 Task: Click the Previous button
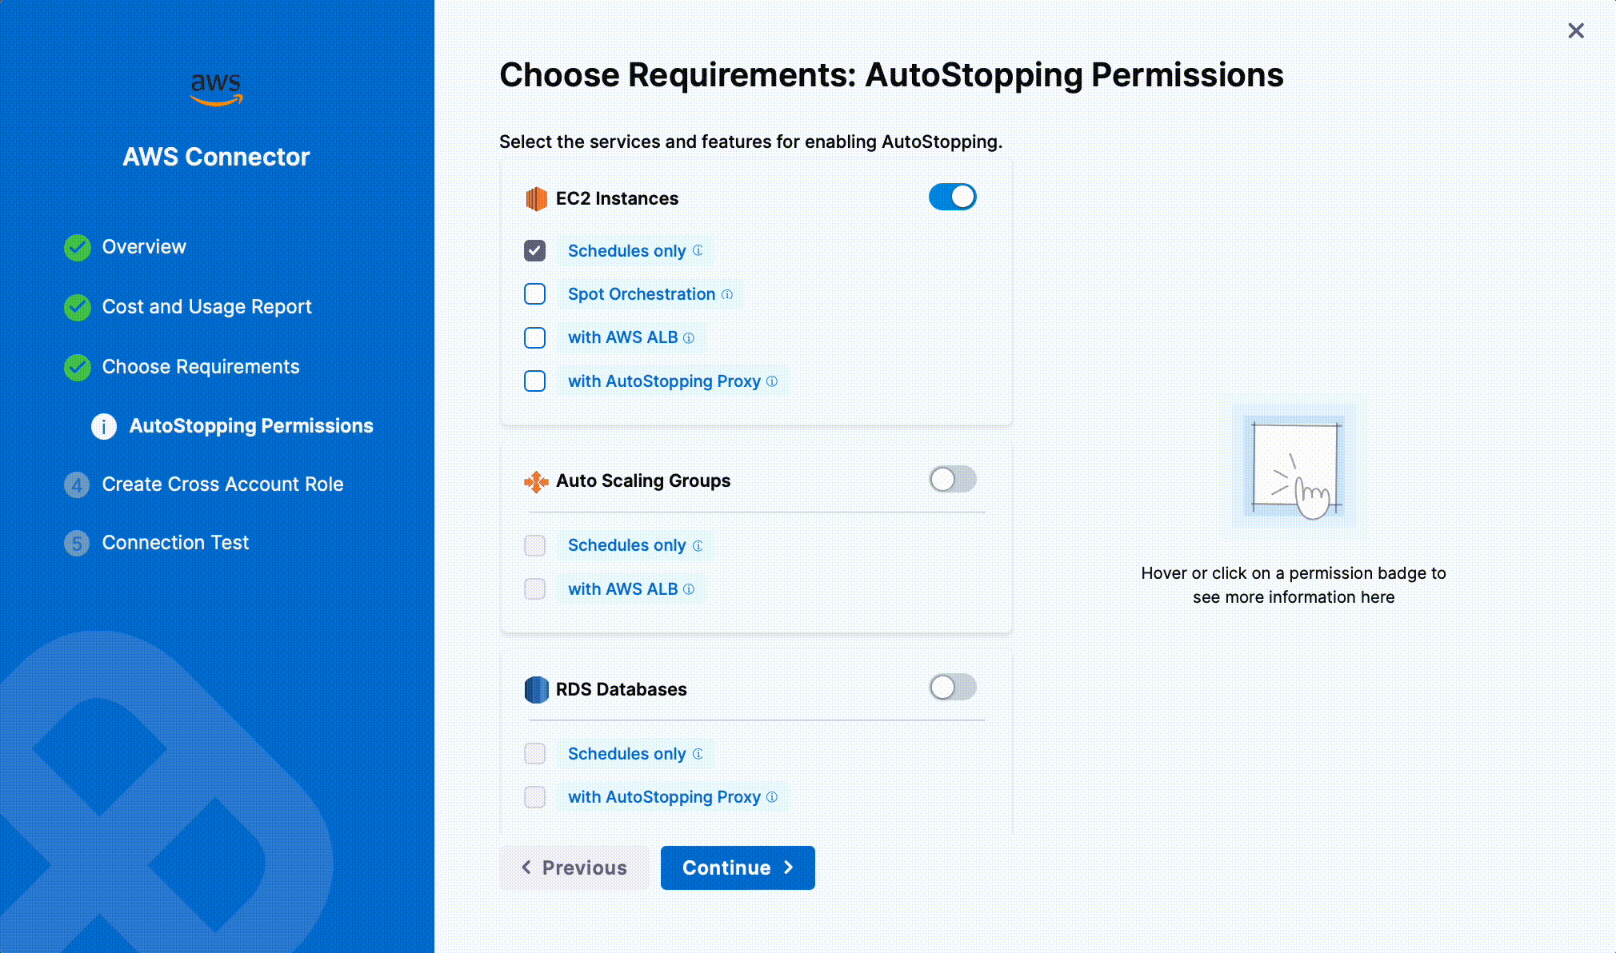pos(574,867)
